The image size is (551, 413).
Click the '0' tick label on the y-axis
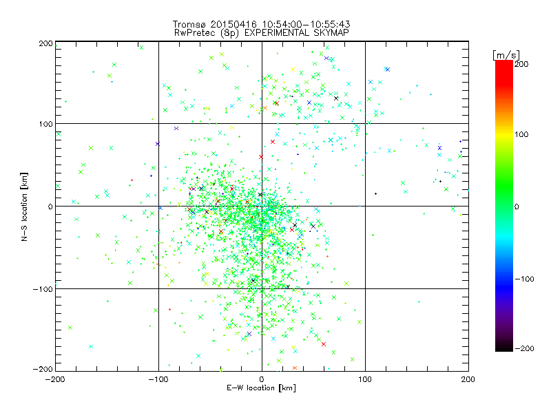[x=50, y=206]
